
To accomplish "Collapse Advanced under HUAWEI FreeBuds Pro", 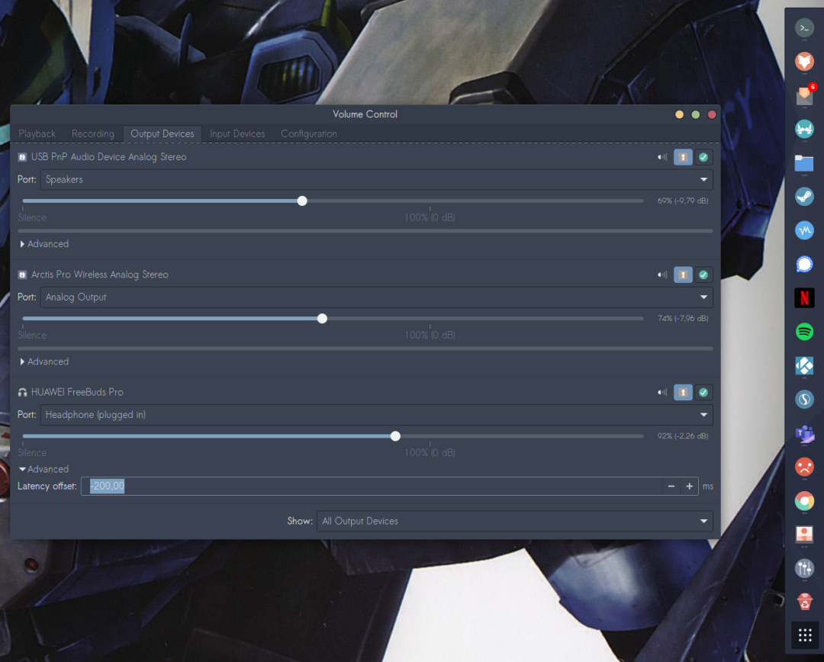I will [44, 469].
